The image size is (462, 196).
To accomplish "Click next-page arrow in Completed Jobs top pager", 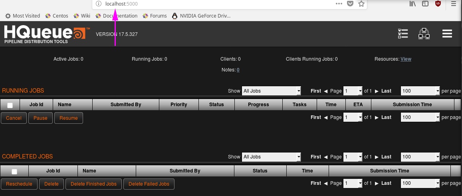I will [x=377, y=157].
